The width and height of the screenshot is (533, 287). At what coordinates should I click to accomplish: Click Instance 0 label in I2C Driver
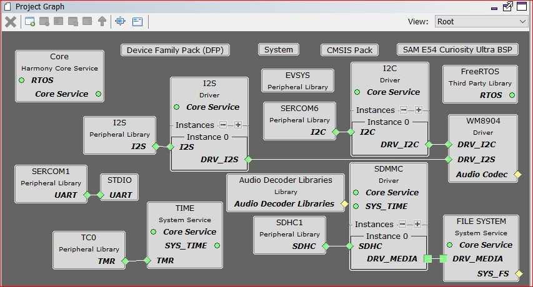[388, 122]
